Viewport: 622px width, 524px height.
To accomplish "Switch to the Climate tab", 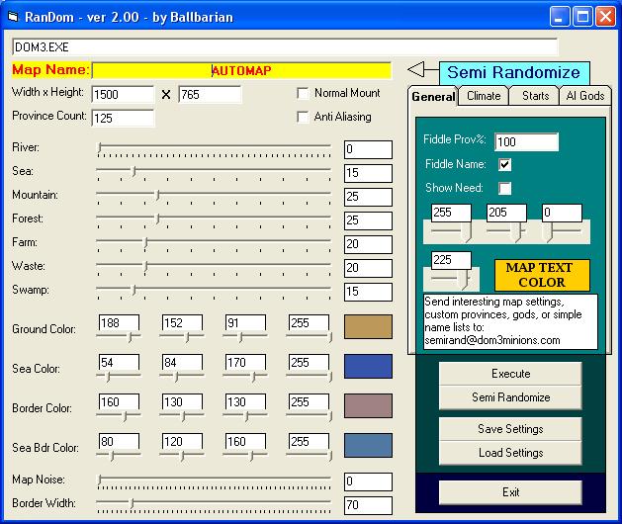I will 484,96.
